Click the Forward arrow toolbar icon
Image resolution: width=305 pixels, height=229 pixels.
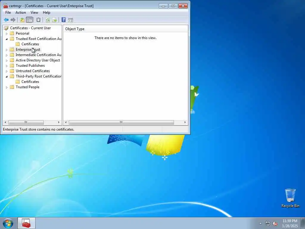click(x=13, y=20)
